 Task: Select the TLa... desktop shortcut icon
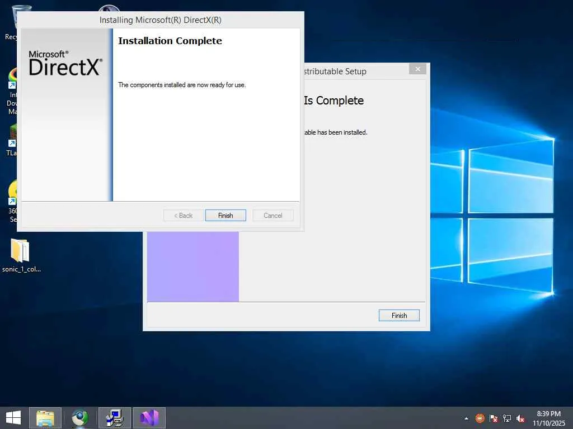[12, 140]
